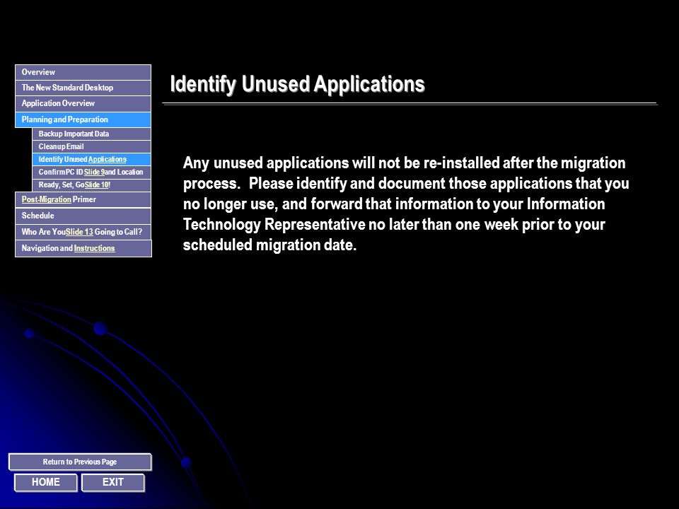
Task: Click the Identify Unused Applications heading
Action: (298, 84)
